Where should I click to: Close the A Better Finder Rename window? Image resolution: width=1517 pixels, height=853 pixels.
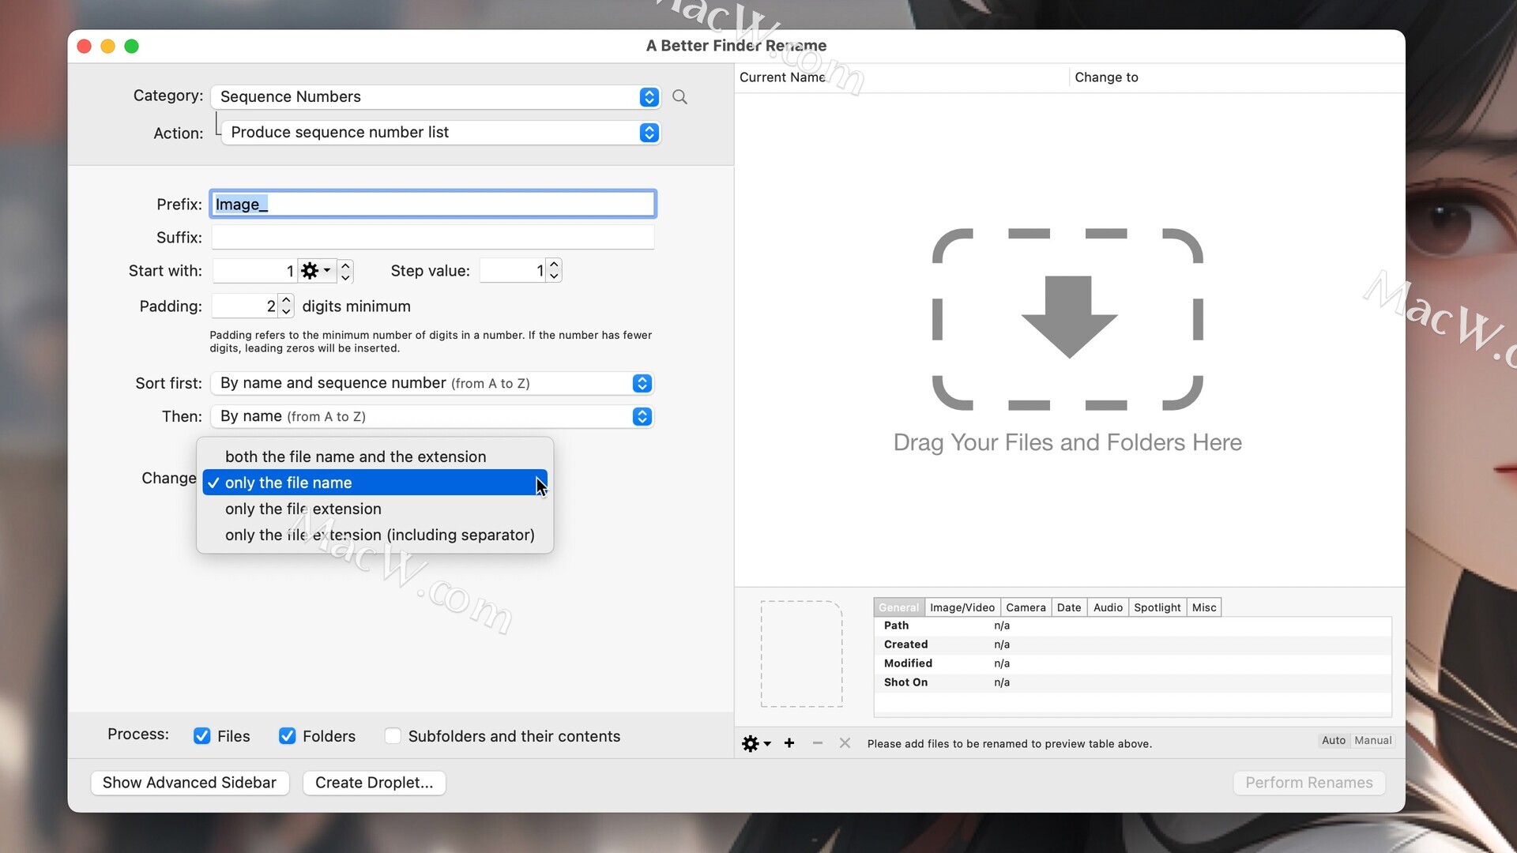click(85, 47)
